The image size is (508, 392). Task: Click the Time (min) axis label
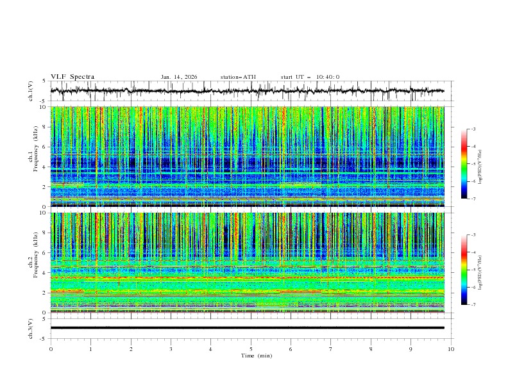255,355
